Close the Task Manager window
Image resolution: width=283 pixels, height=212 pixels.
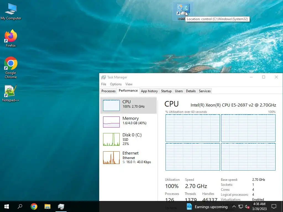(x=276, y=77)
